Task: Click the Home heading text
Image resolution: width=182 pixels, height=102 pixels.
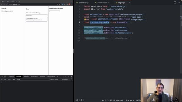Action: [x=27, y=9]
